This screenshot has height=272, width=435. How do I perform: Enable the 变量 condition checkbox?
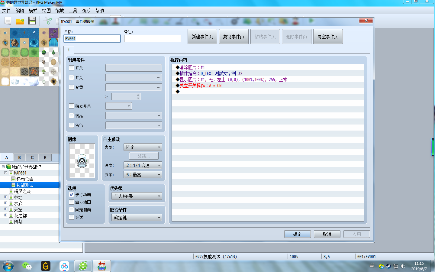pos(72,87)
